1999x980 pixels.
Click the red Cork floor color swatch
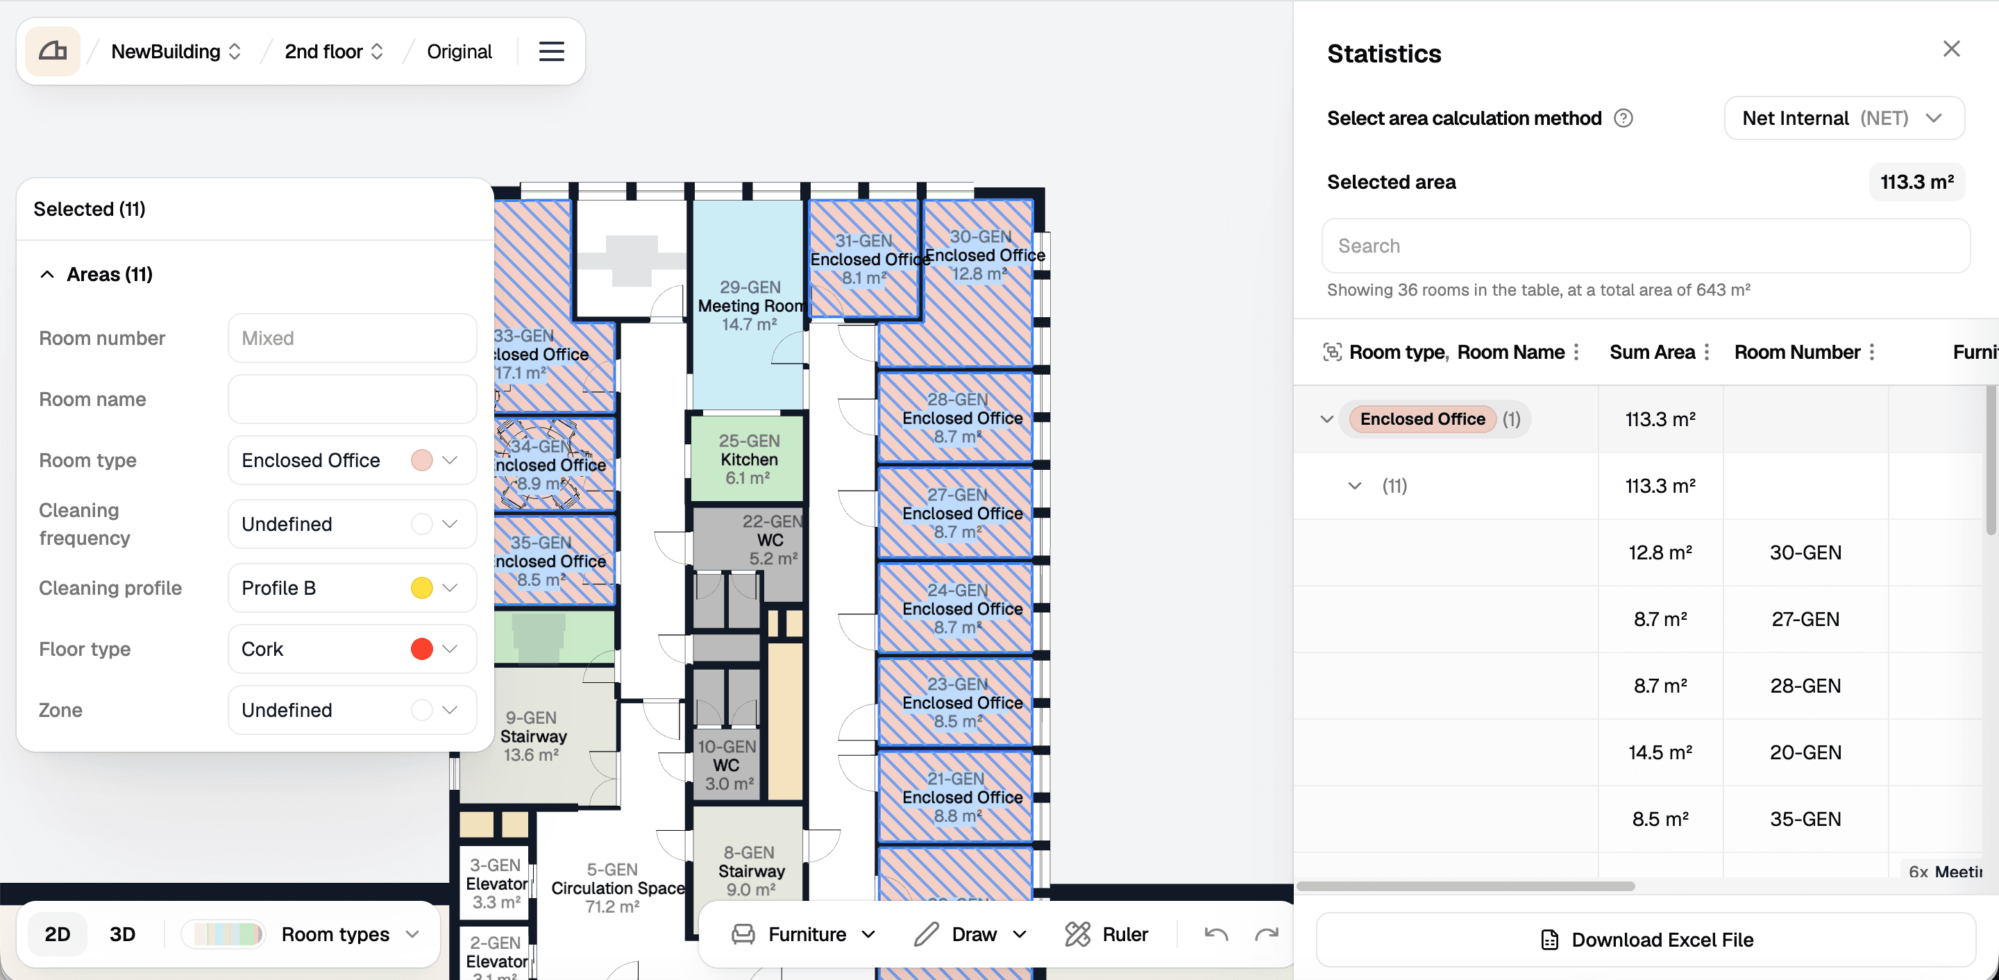[x=421, y=649]
